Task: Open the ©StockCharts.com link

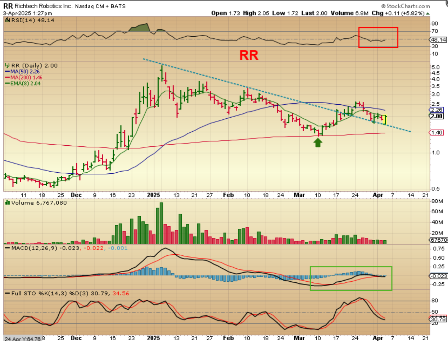Action: pos(405,6)
